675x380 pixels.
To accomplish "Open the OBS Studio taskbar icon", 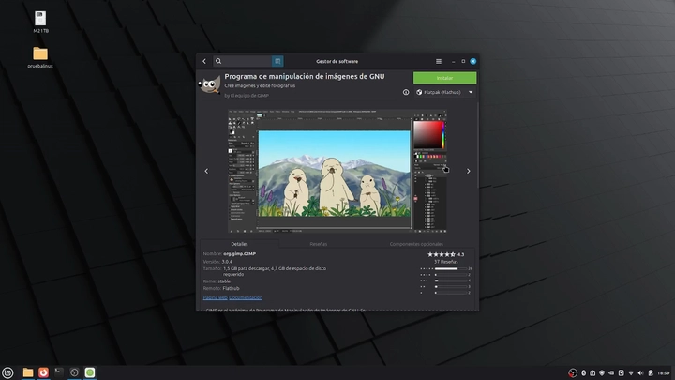I will 74,372.
